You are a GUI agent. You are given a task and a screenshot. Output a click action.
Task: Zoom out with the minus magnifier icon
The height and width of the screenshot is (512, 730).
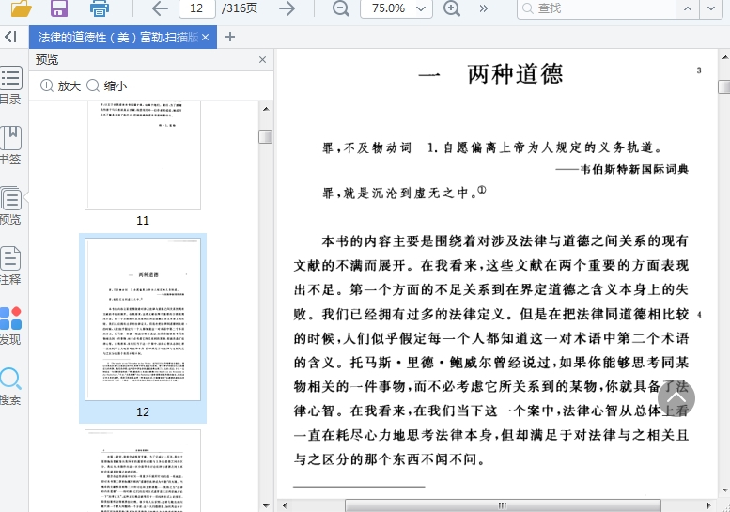341,8
